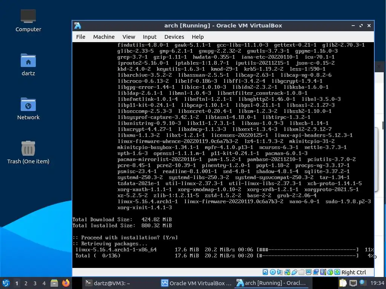Image resolution: width=386 pixels, height=289 pixels.
Task: Launch Firefox from taskbar
Action: tap(66, 283)
